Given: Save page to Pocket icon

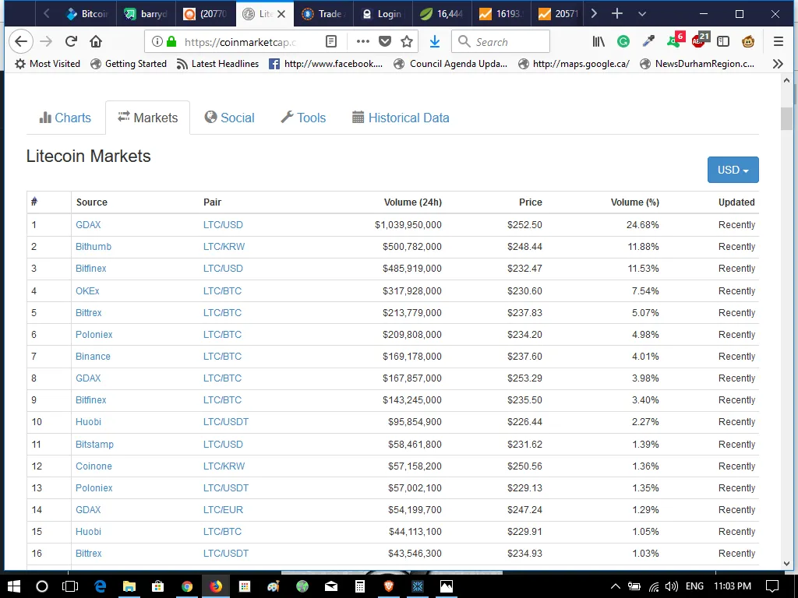Looking at the screenshot, I should (x=385, y=41).
